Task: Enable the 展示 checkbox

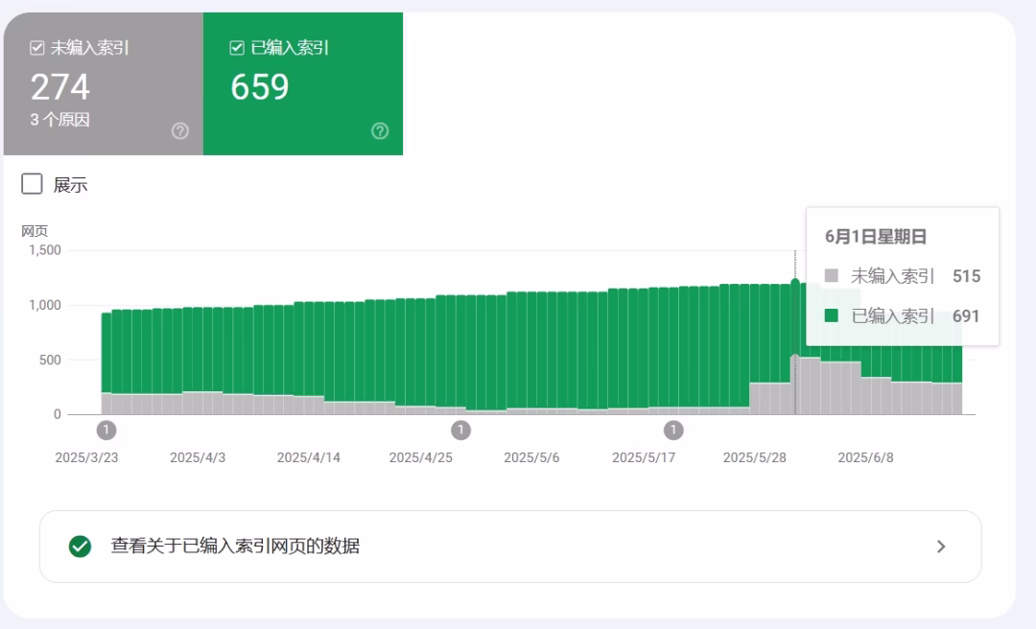Action: (x=32, y=184)
